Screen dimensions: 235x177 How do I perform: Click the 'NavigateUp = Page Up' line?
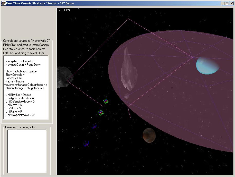tap(20, 61)
